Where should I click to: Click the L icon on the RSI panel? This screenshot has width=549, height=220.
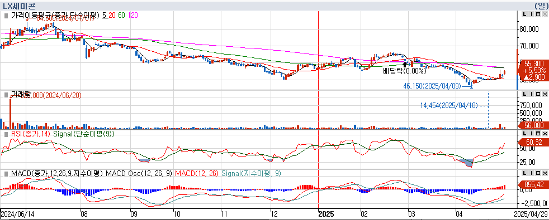pyautogui.click(x=524, y=134)
